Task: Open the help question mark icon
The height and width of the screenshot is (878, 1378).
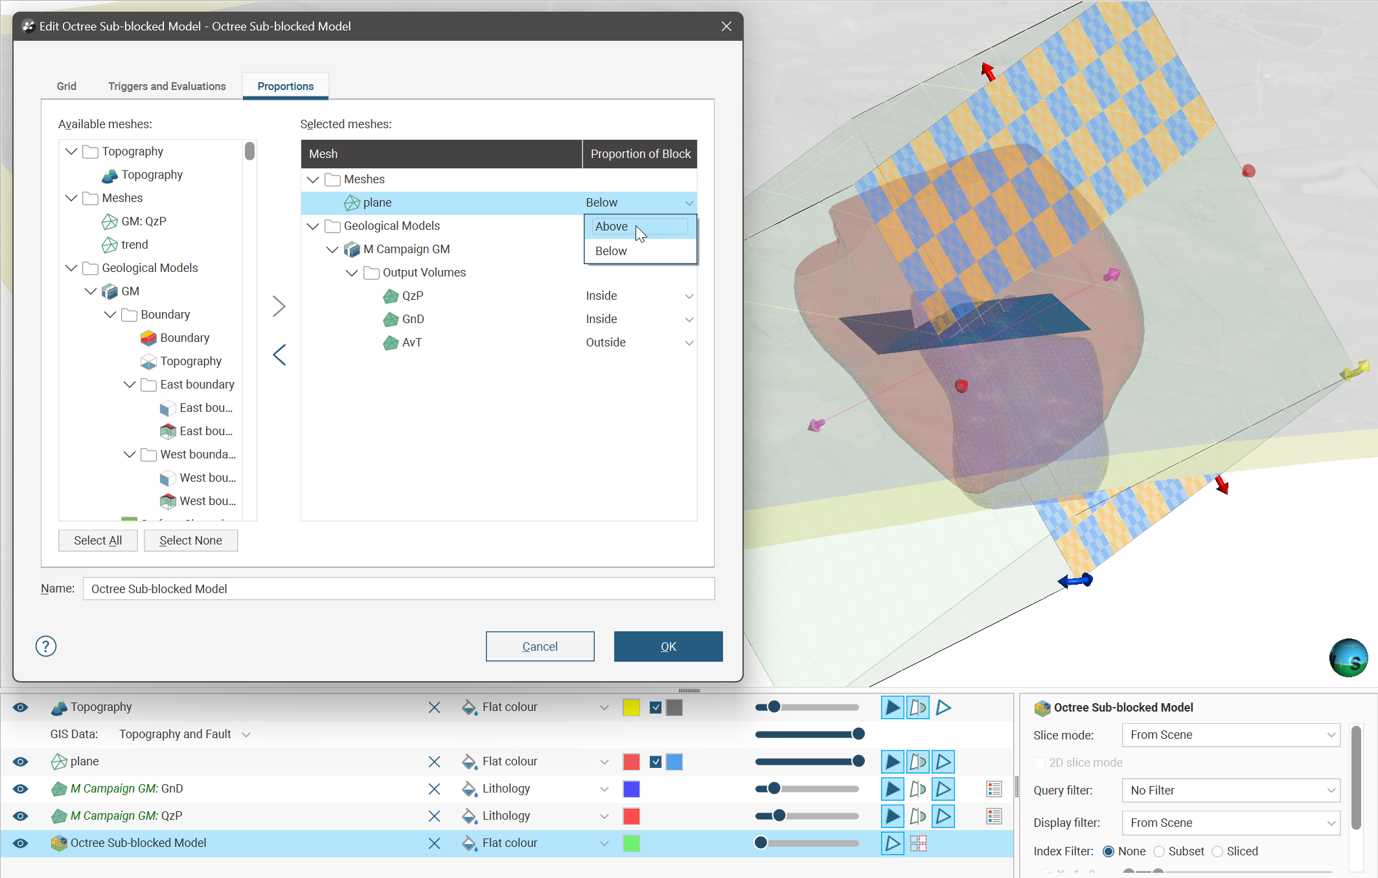Action: [x=46, y=646]
